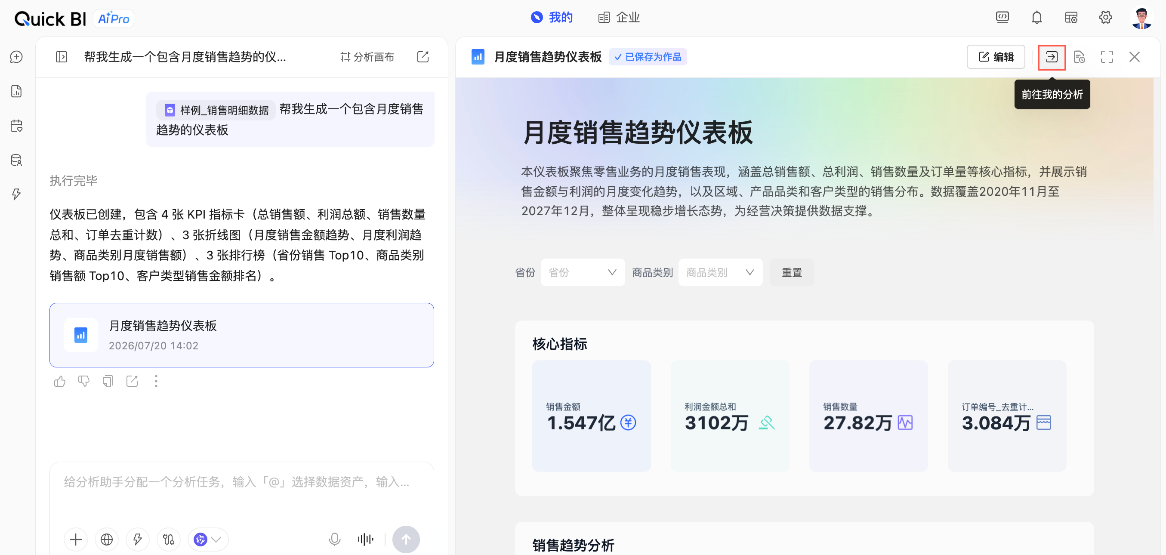Screen dimensions: 1166x555
Task: Click the AiPro badge
Action: [x=114, y=18]
